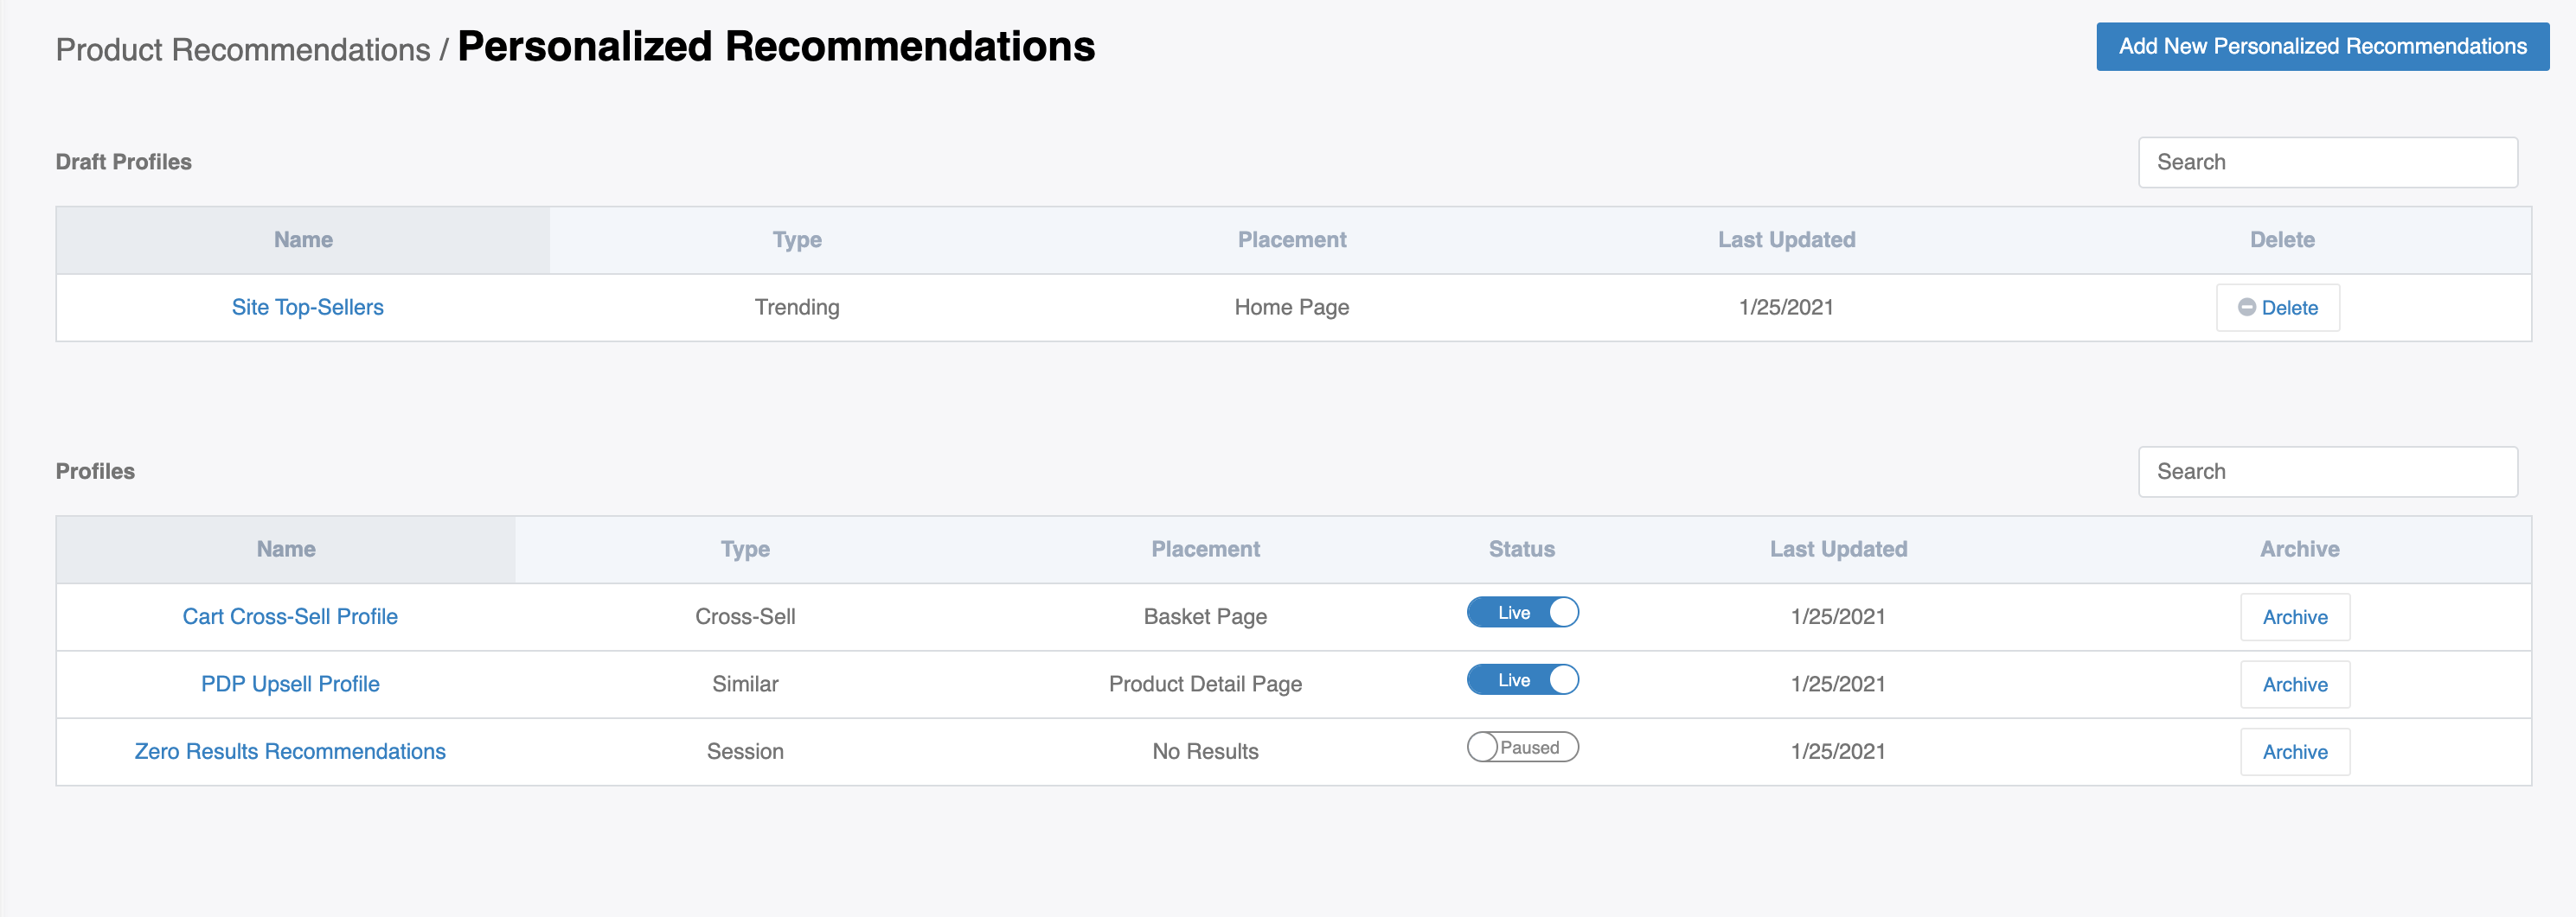Go to Product Recommendations breadcrumb
This screenshot has width=2576, height=917.
(243, 50)
